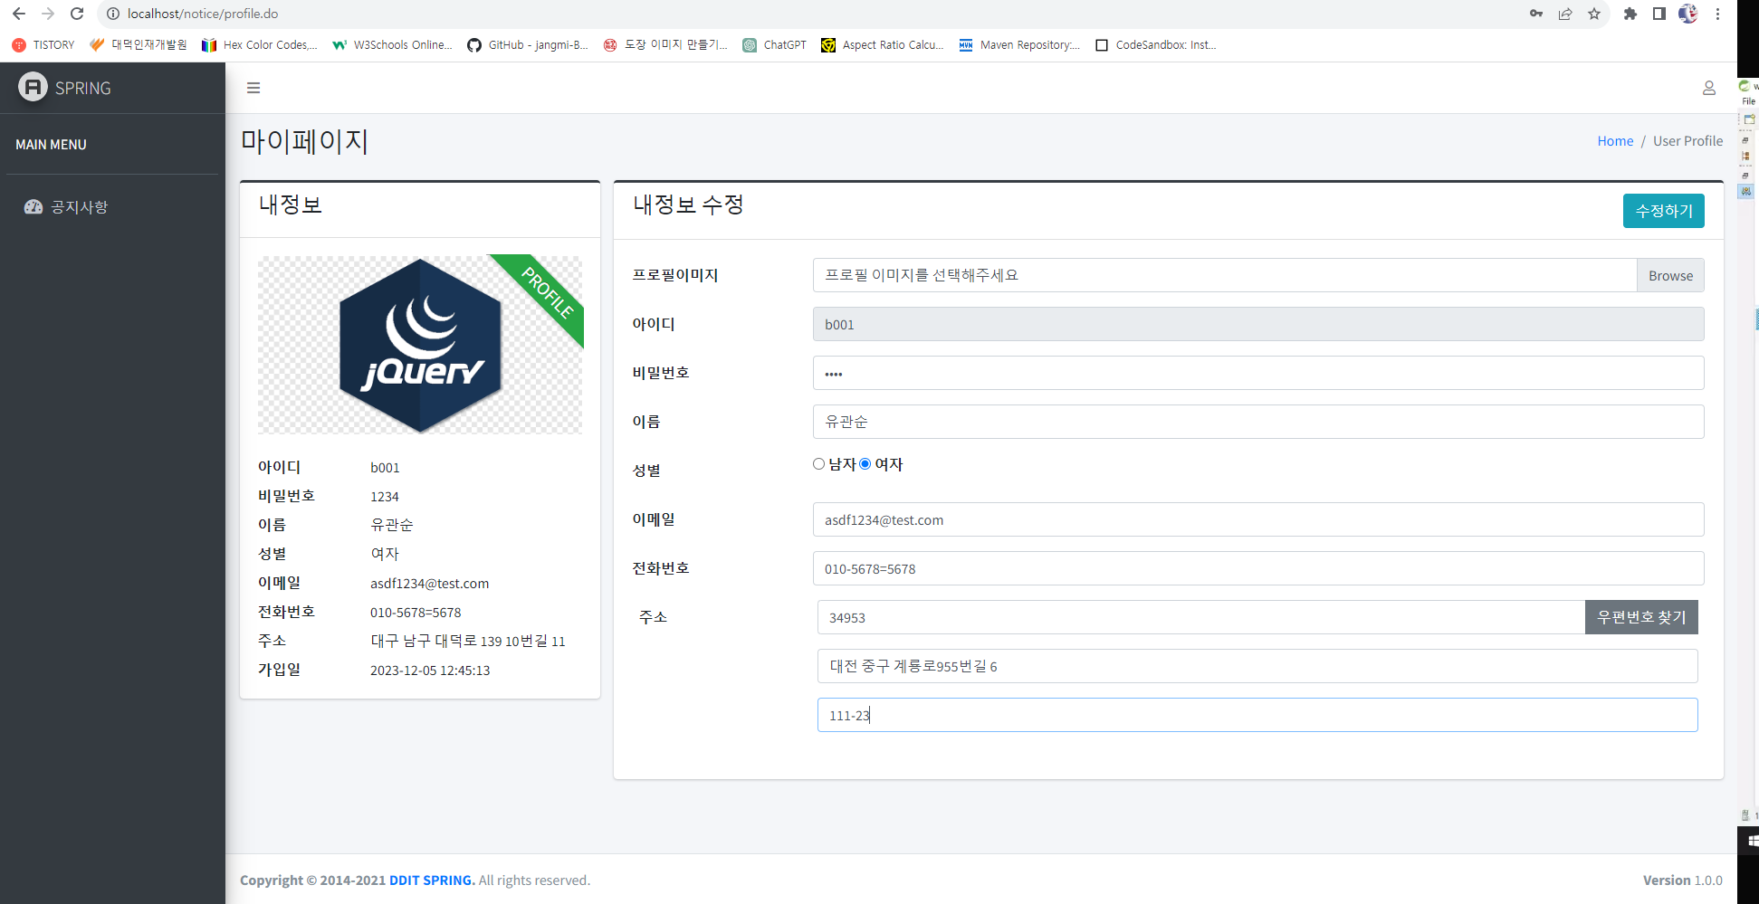Click the SPRING brand text
The width and height of the screenshot is (1759, 904).
(83, 88)
